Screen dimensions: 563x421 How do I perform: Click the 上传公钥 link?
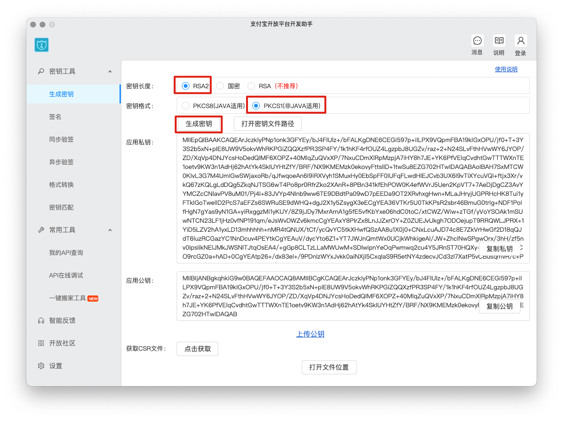coord(310,334)
